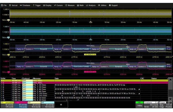The height and width of the screenshot is (112, 173).
Task: Open the Time column dropdown arrow
Action: click(x=22, y=78)
